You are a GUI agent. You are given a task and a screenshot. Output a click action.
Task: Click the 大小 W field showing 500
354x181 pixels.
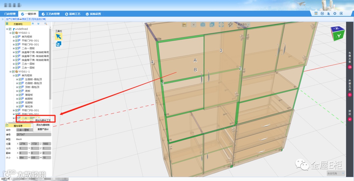[35, 157]
